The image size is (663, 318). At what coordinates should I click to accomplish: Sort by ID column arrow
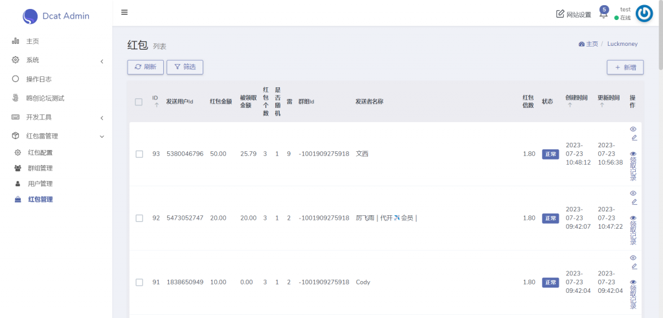coord(157,105)
